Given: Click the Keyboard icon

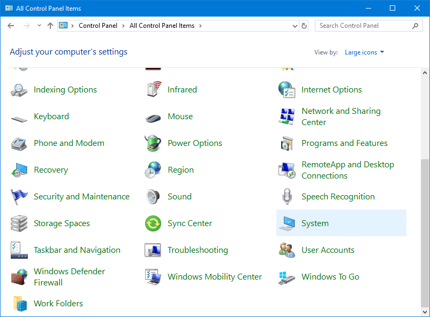Looking at the screenshot, I should coord(19,119).
